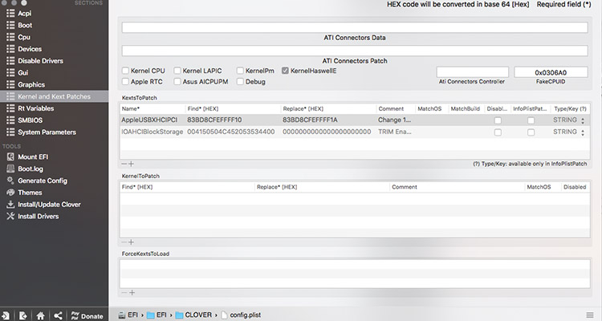Uncheck the KernelHaswellE checkbox

tap(285, 71)
